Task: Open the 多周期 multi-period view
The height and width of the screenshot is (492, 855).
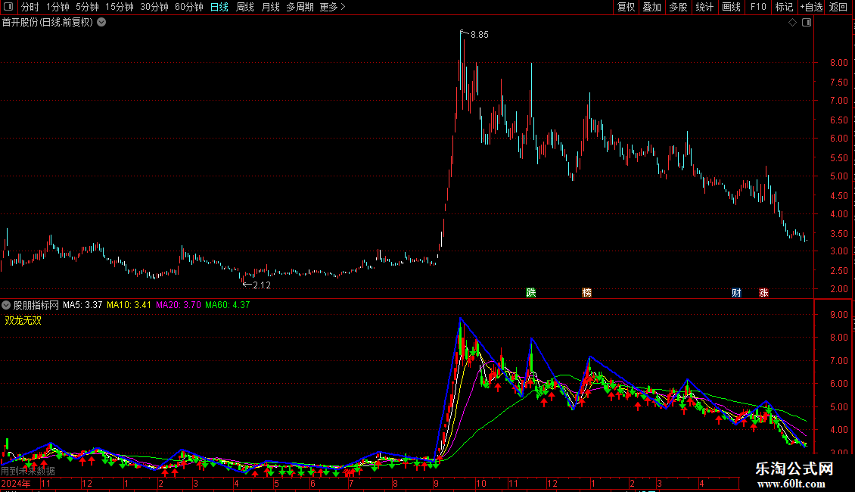Action: [x=300, y=7]
